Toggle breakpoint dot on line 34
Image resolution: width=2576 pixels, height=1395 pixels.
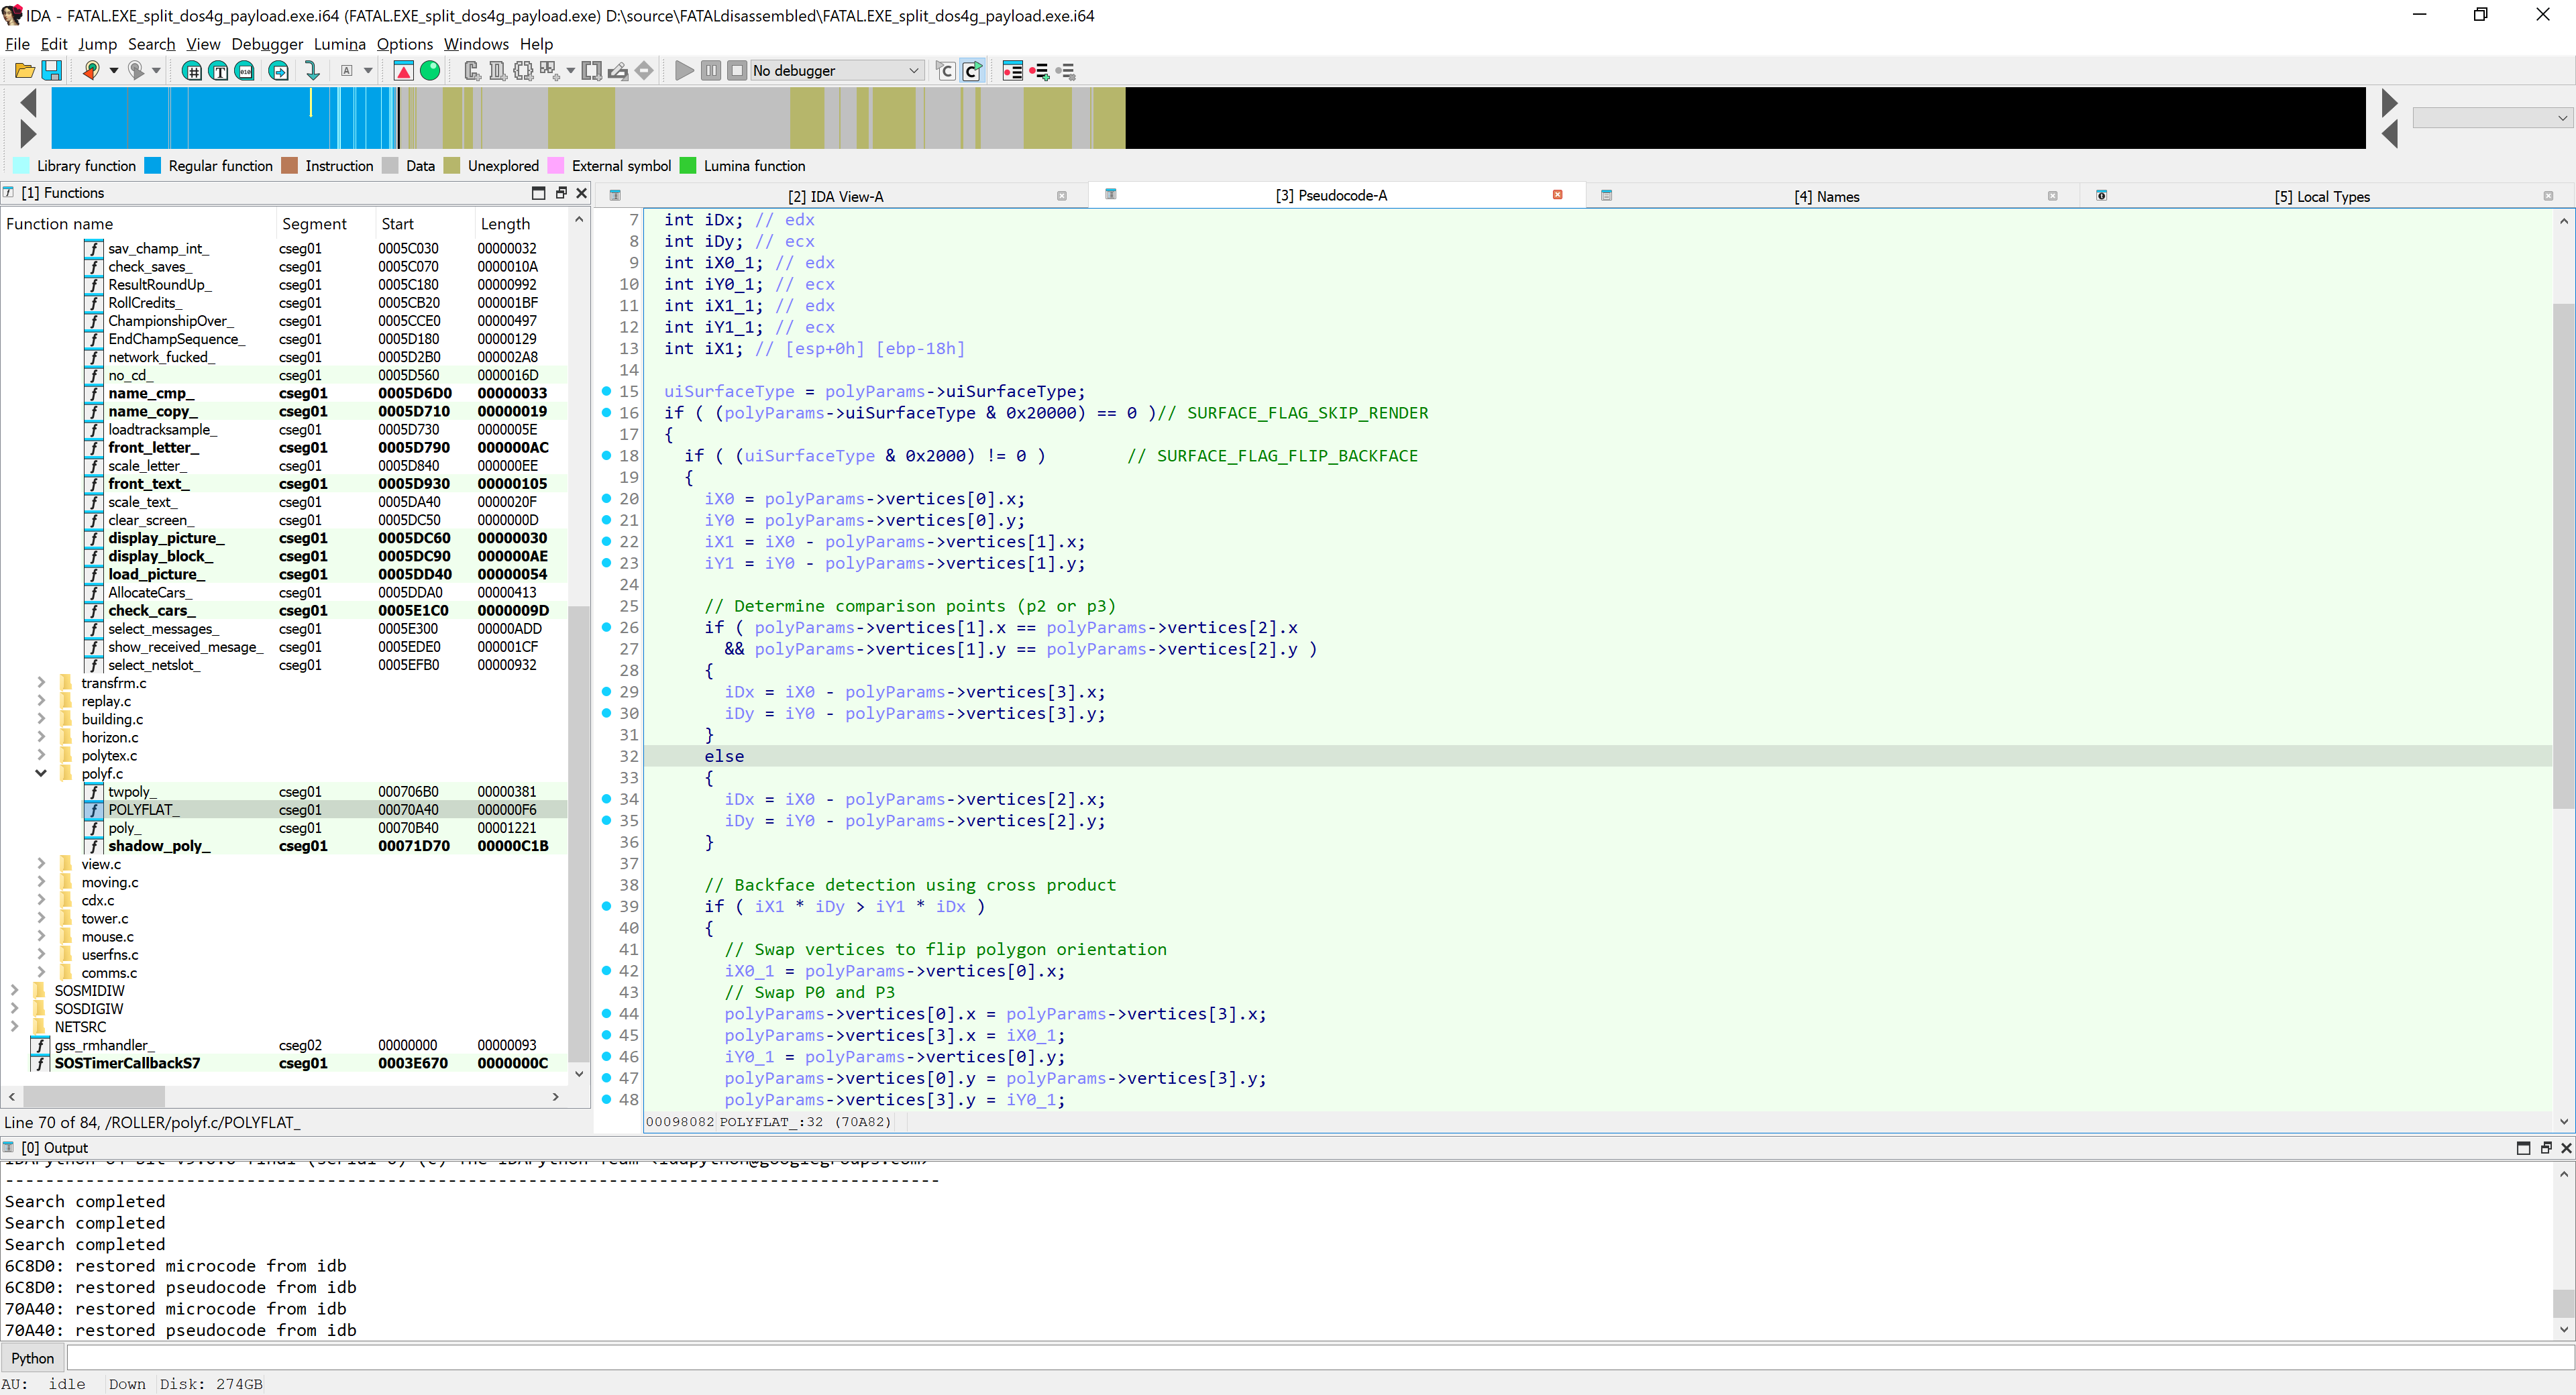pyautogui.click(x=606, y=799)
